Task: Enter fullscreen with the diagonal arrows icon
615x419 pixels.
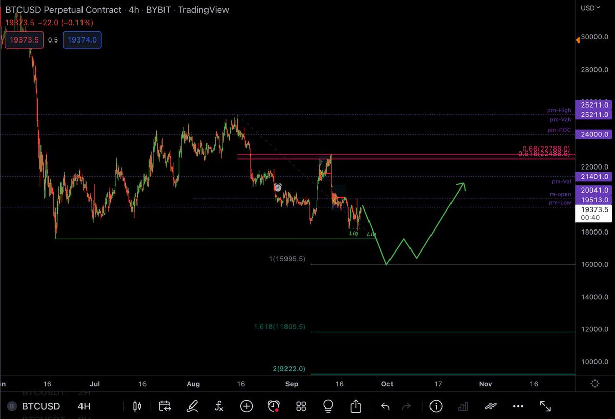Action: tap(545, 406)
